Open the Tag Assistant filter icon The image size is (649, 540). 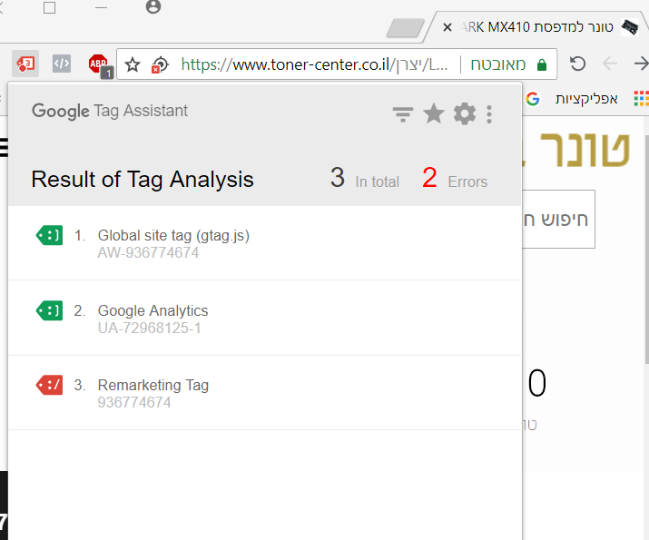click(403, 114)
